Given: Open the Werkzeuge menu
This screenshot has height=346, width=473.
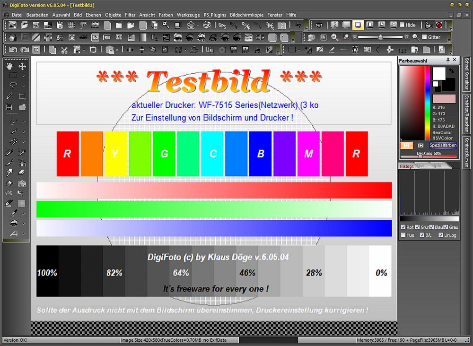Looking at the screenshot, I should tap(188, 15).
